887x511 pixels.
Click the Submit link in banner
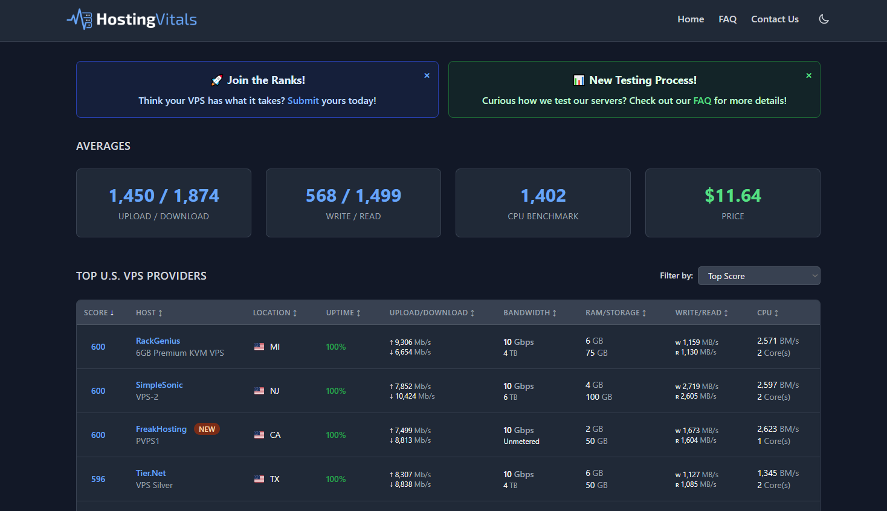point(303,101)
